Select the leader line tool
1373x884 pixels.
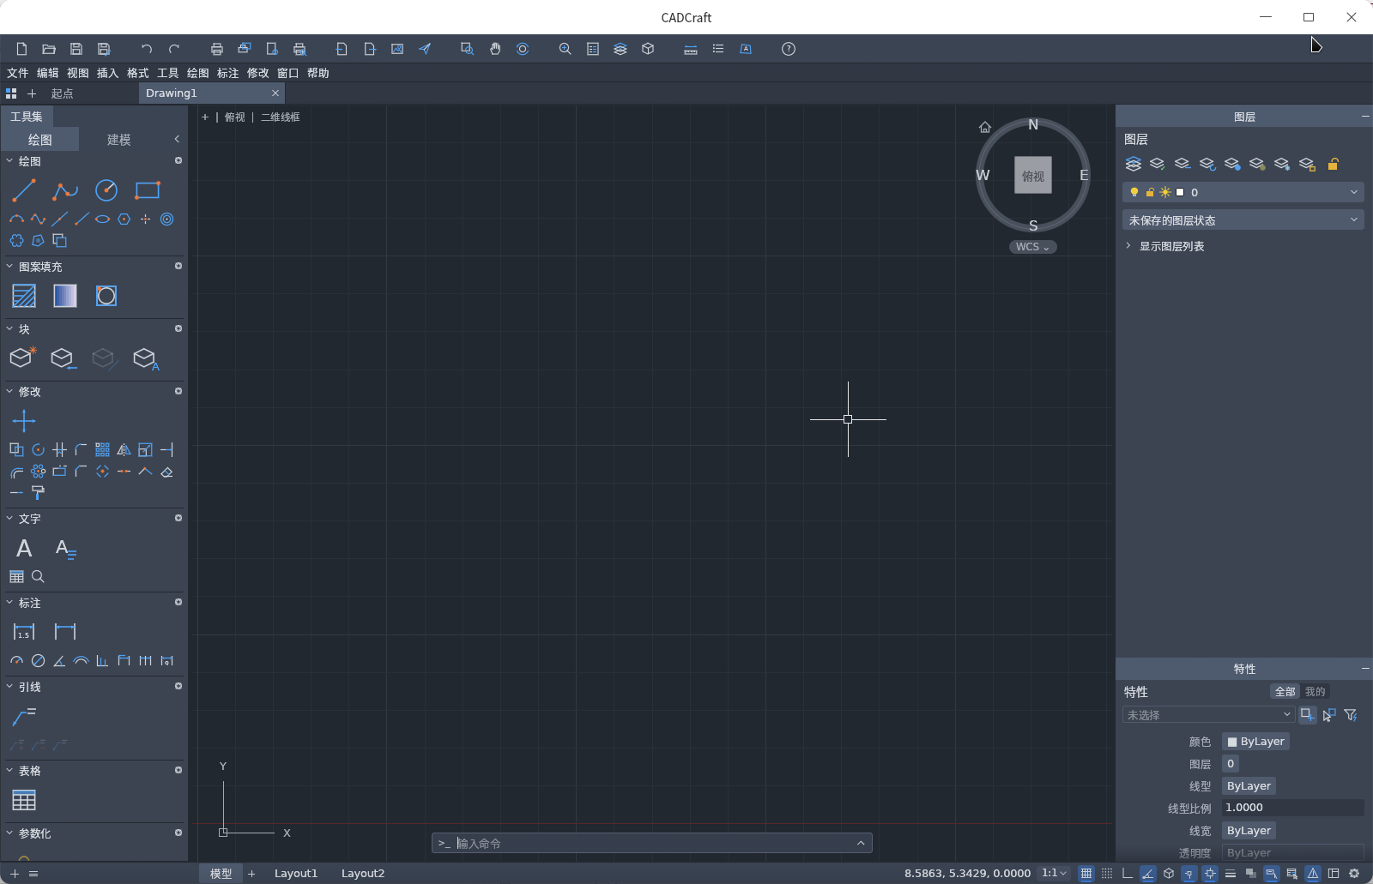pos(24,716)
